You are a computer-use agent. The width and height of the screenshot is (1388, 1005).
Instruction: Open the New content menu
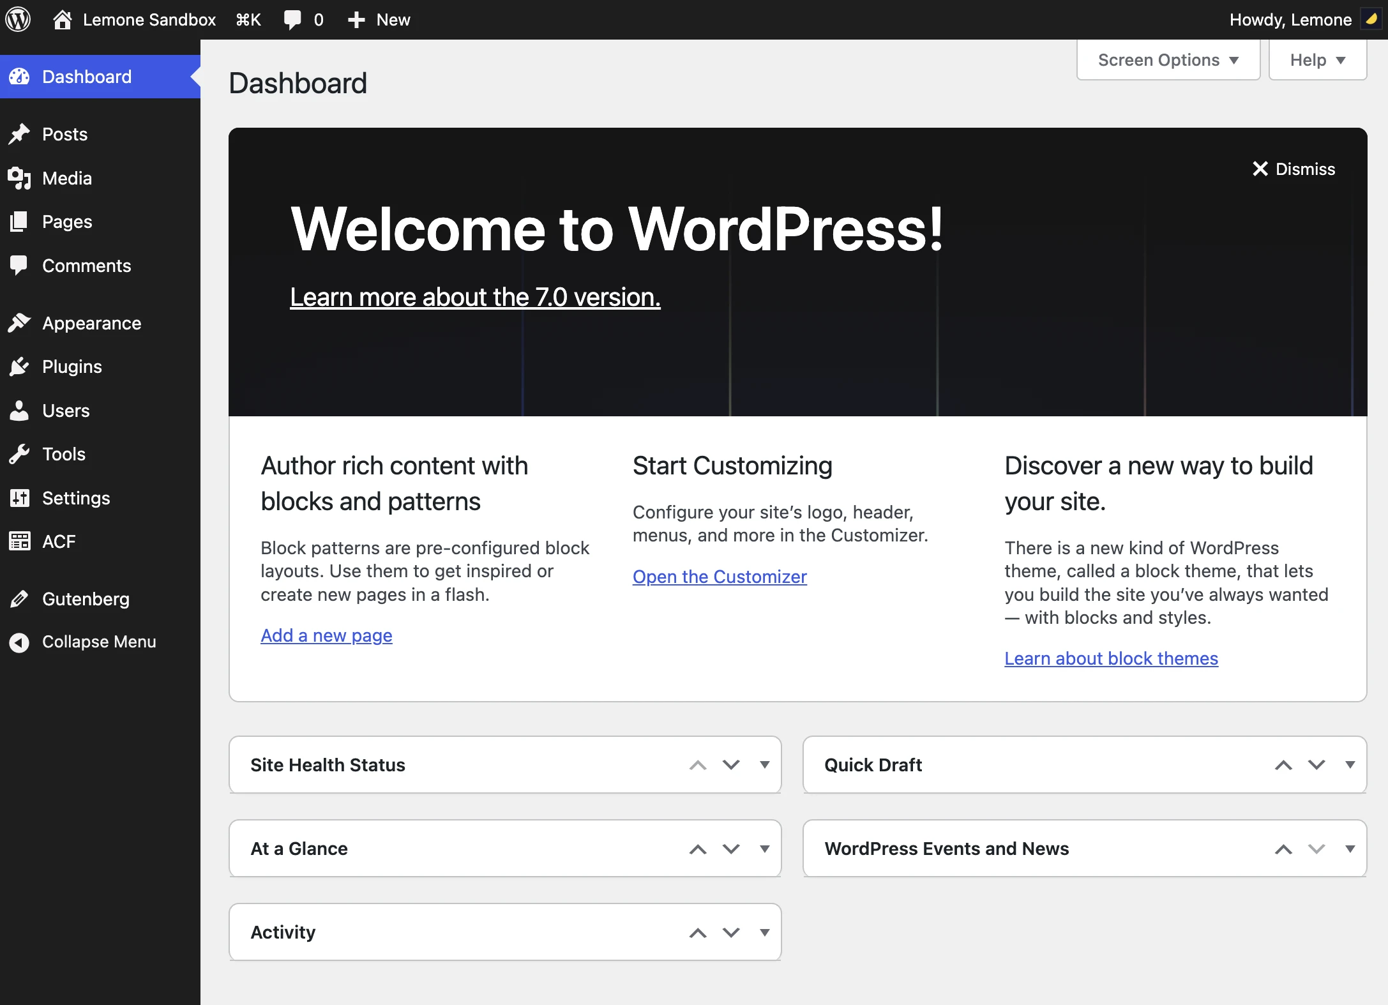click(379, 20)
